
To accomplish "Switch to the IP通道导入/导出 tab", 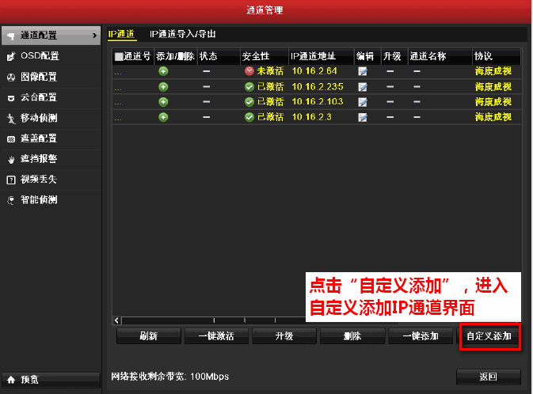I will point(183,34).
